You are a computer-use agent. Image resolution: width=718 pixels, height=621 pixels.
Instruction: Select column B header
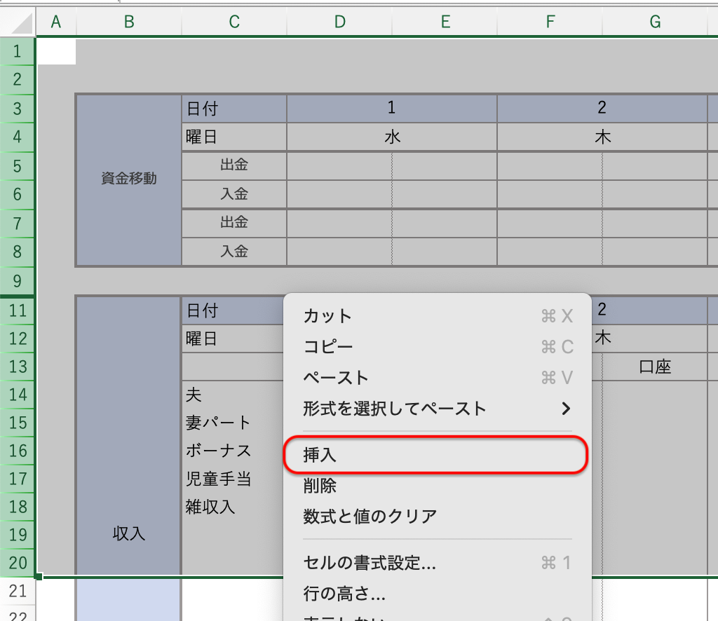click(x=129, y=22)
